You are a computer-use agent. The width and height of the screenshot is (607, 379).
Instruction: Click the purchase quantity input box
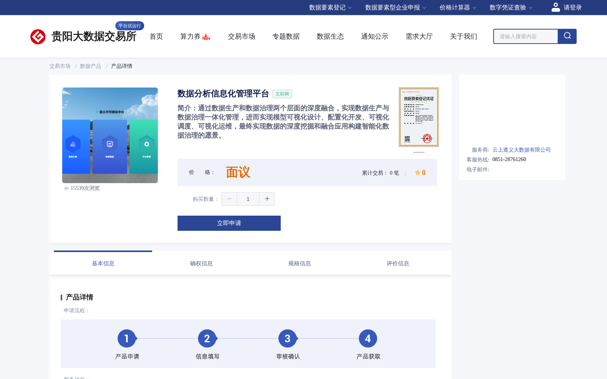point(248,199)
